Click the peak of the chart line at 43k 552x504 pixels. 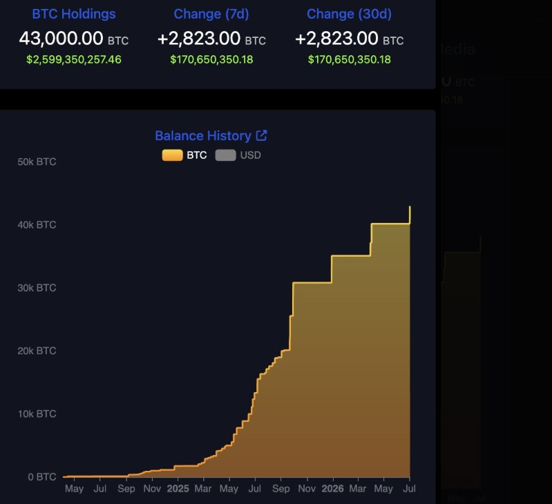pos(410,207)
